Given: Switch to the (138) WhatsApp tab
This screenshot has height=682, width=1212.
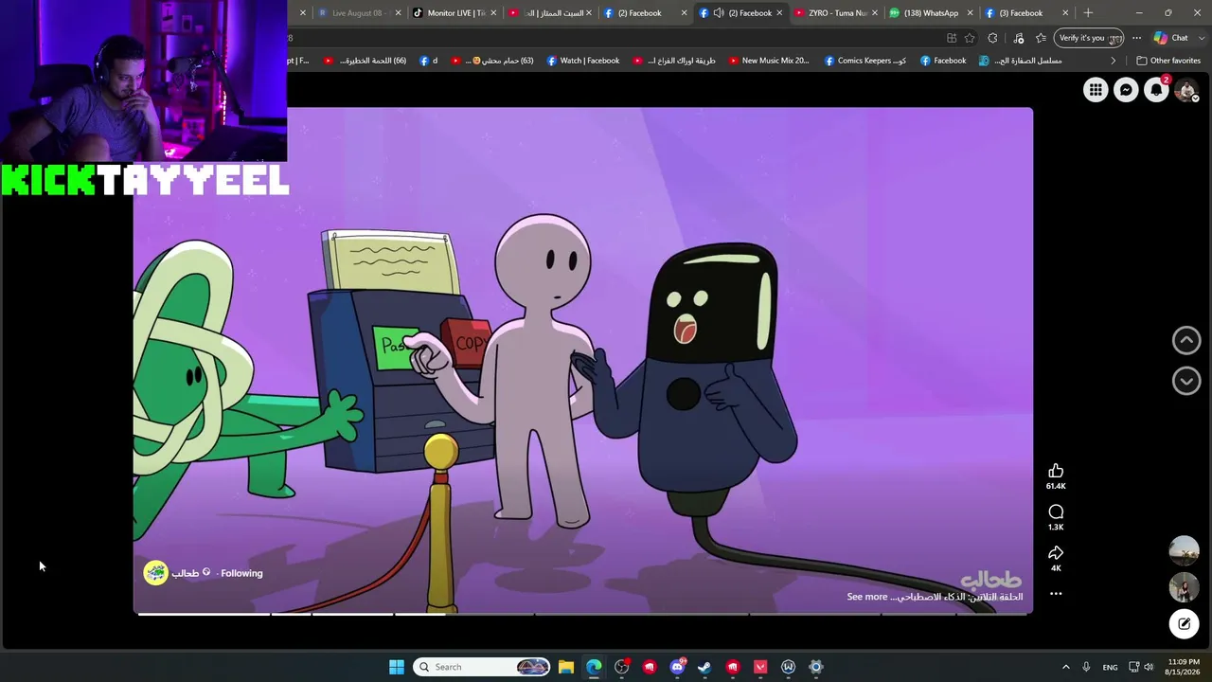Looking at the screenshot, I should point(931,13).
